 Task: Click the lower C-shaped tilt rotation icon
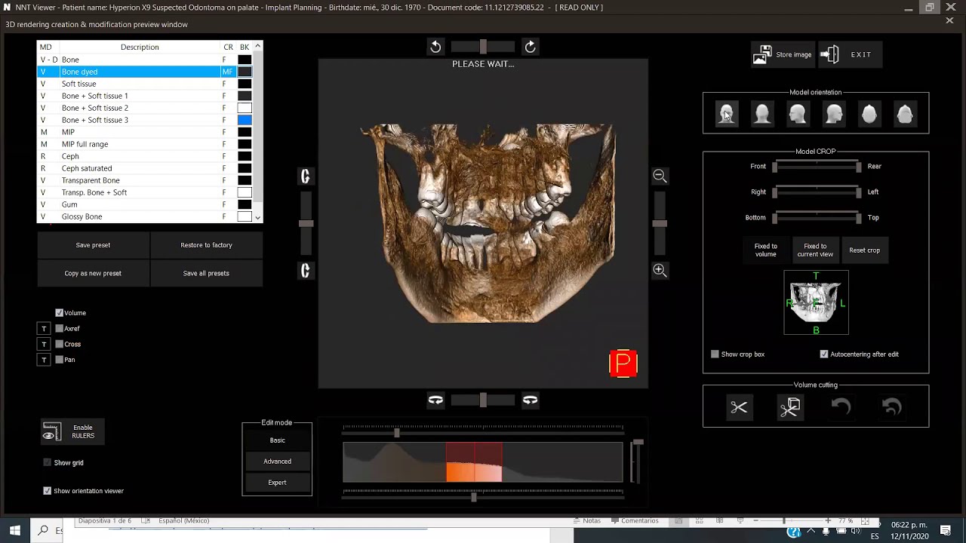(306, 270)
